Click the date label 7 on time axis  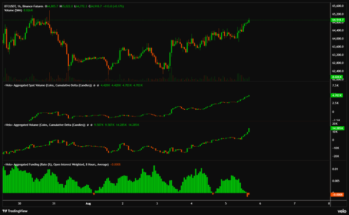[x=295, y=203]
